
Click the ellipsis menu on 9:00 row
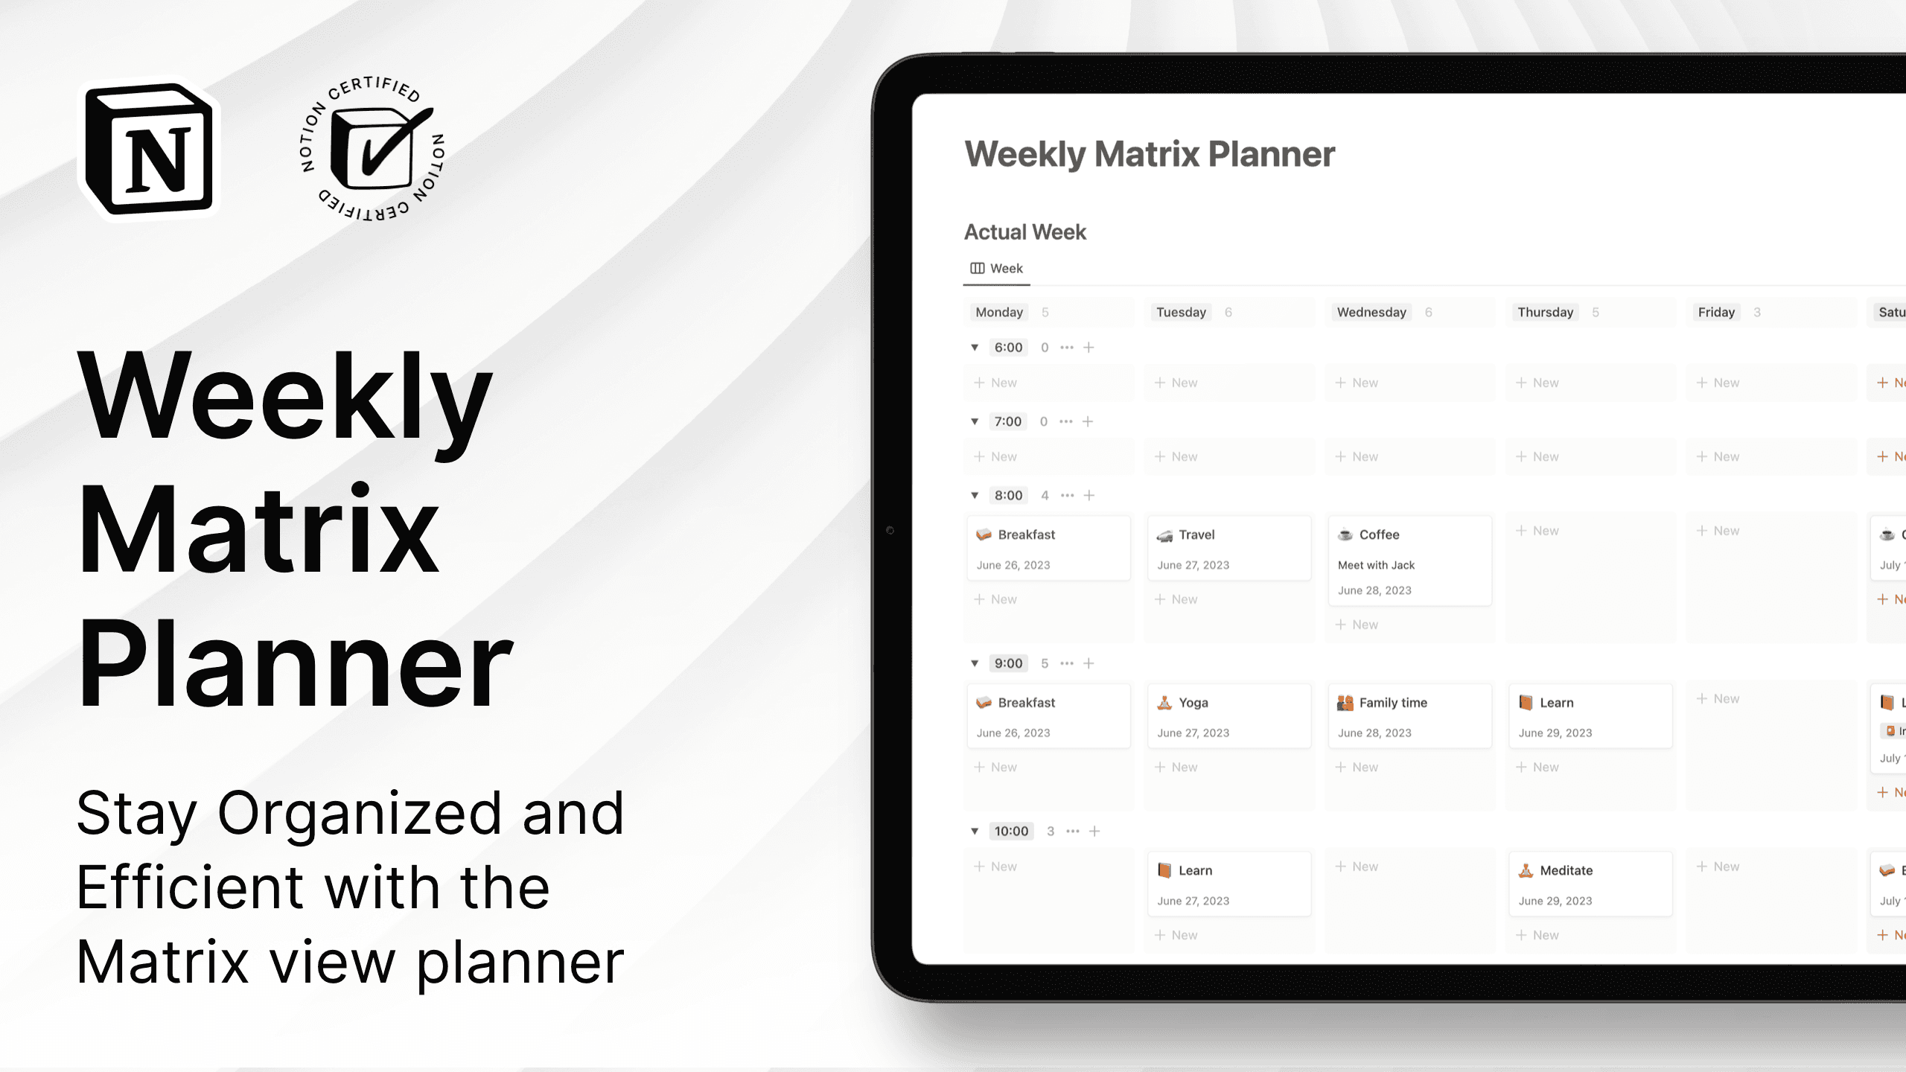[1067, 663]
